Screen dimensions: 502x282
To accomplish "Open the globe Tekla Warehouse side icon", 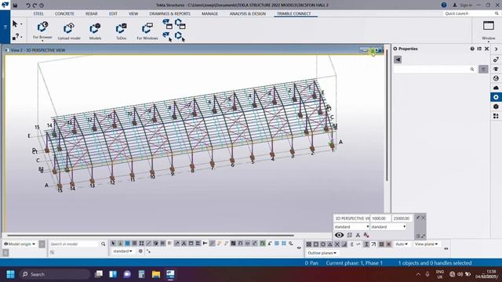I will coord(496,78).
